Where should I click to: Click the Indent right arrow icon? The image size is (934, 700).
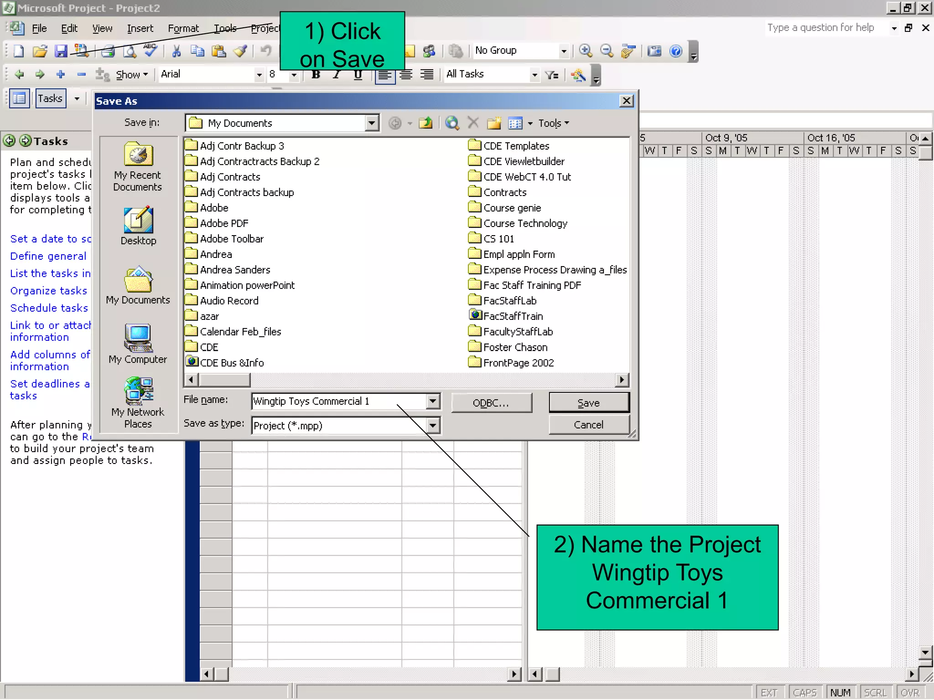(x=40, y=74)
